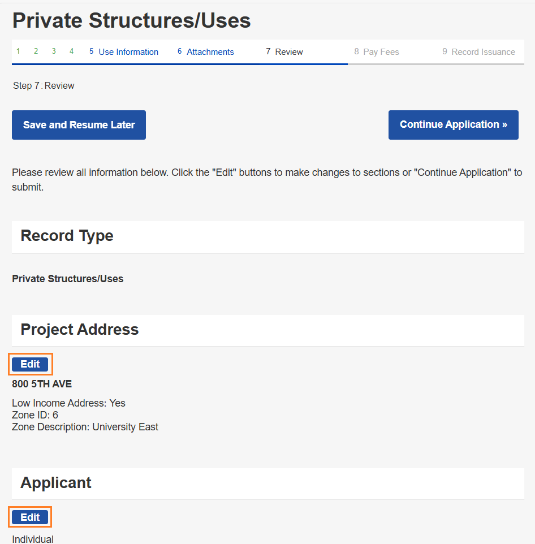Open step 6 Attachments

click(206, 52)
